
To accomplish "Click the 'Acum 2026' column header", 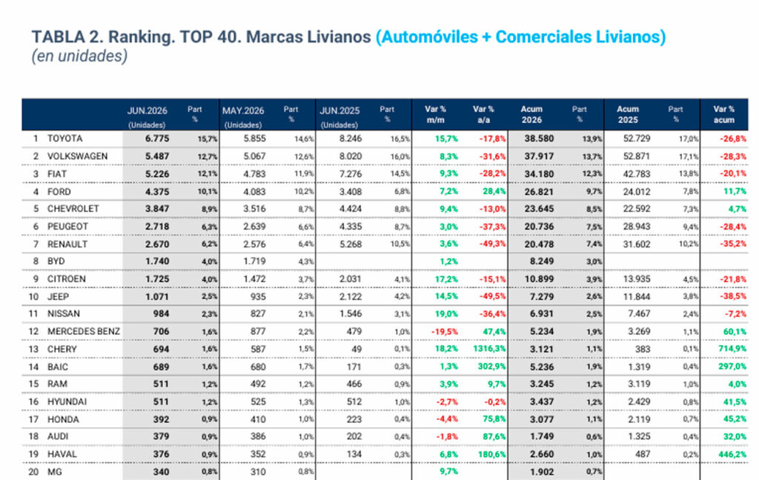I will 531,115.
